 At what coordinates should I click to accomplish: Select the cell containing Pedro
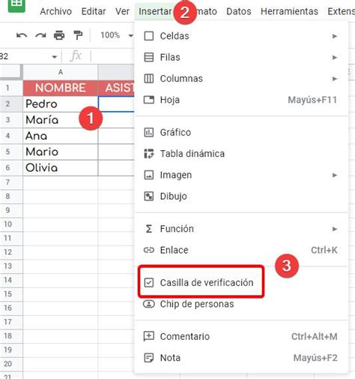point(61,104)
